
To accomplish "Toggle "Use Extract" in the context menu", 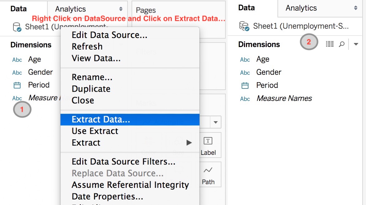I will point(95,131).
